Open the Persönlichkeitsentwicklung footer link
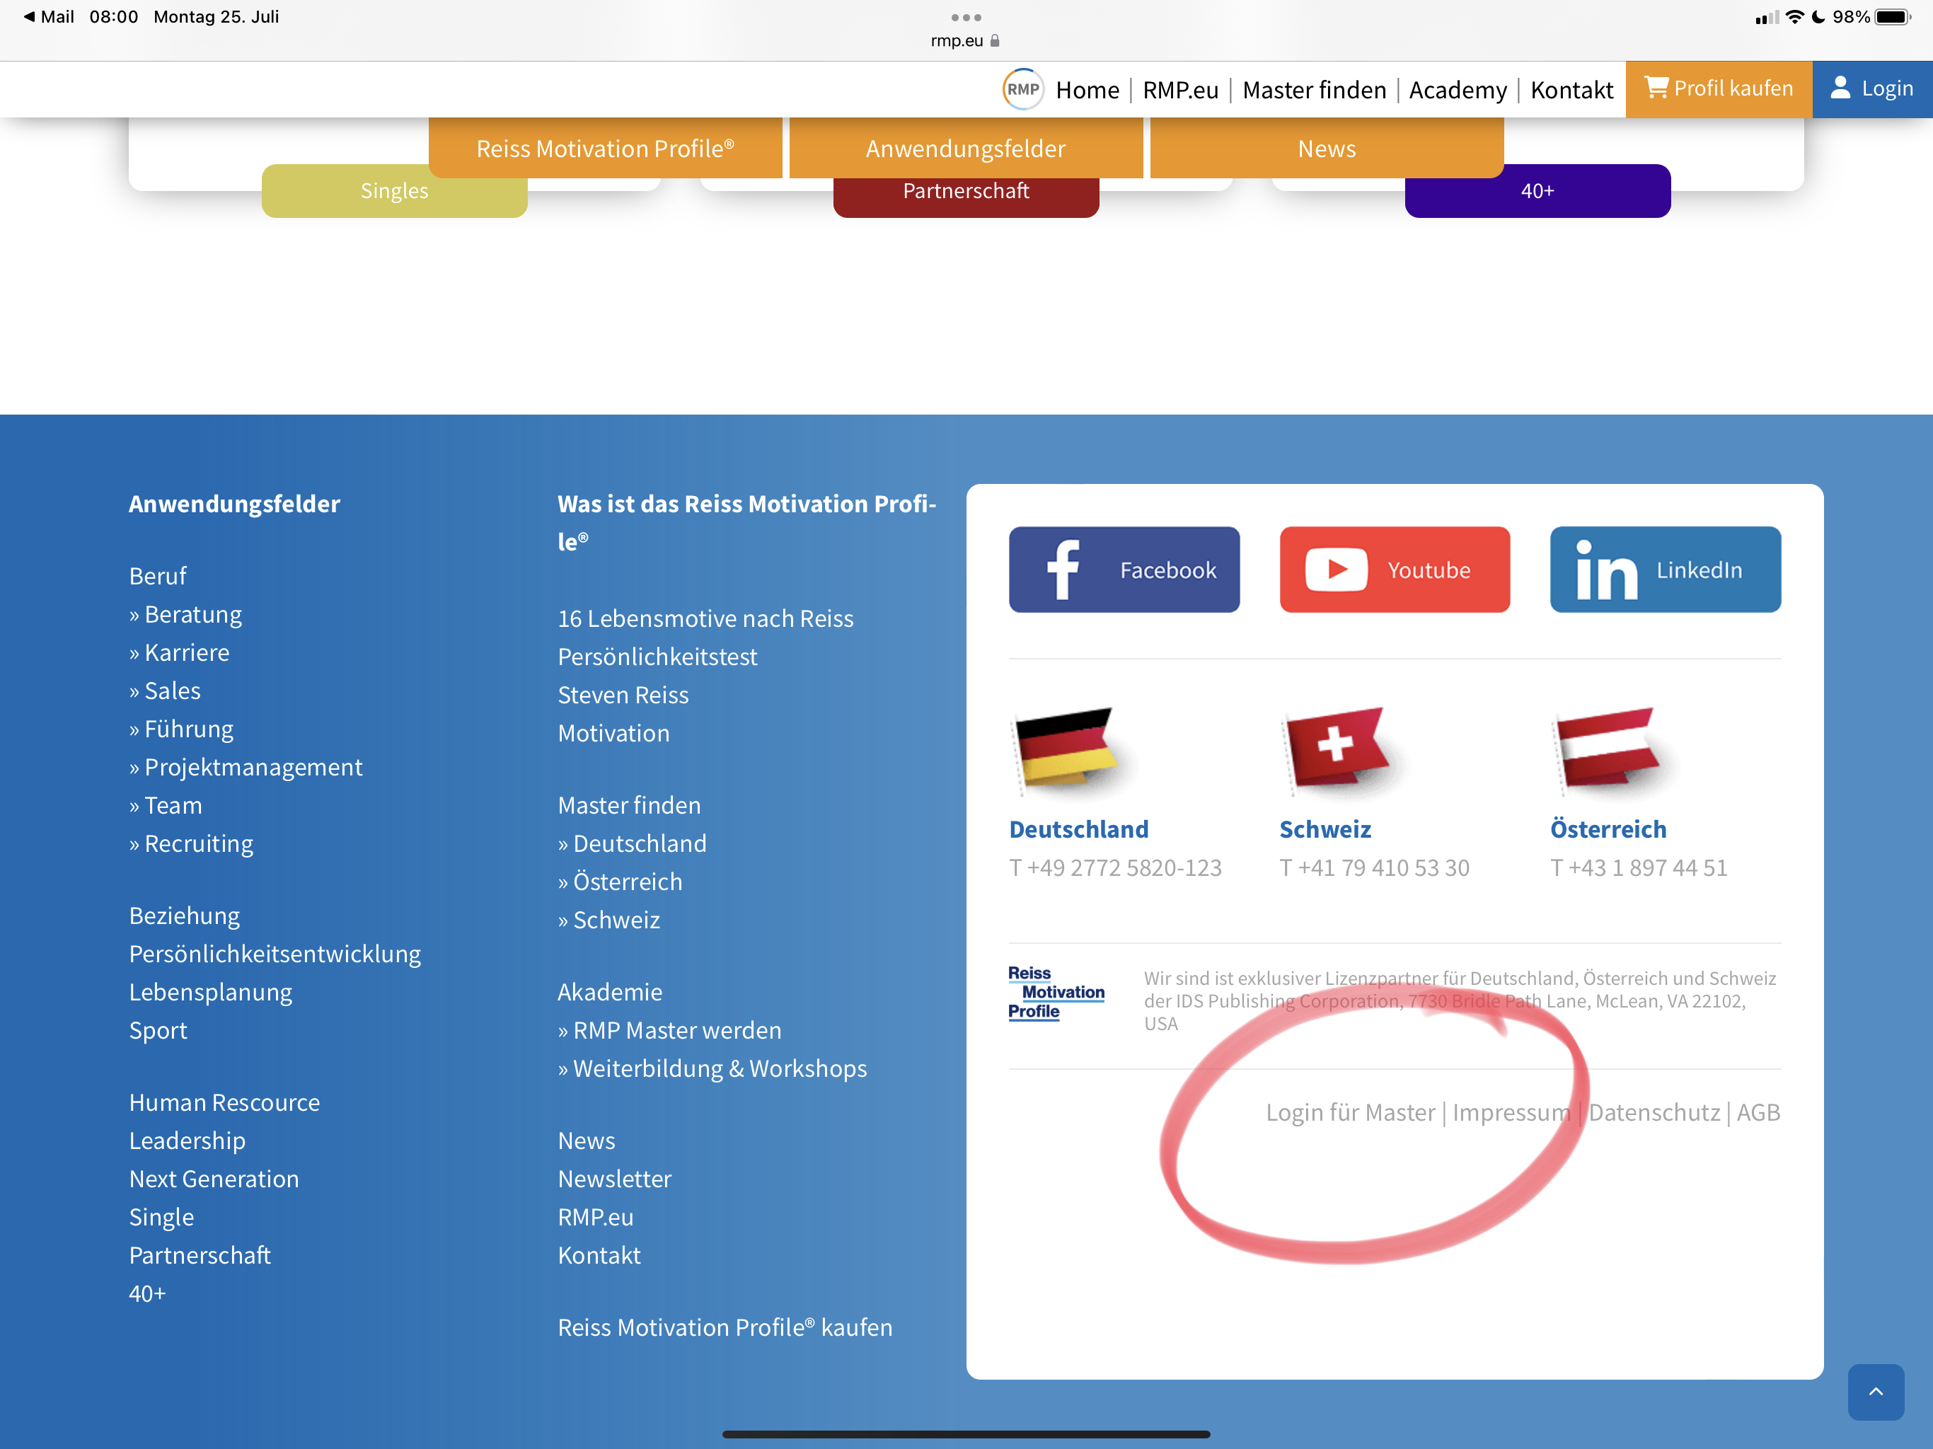The width and height of the screenshot is (1933, 1449). coord(275,954)
